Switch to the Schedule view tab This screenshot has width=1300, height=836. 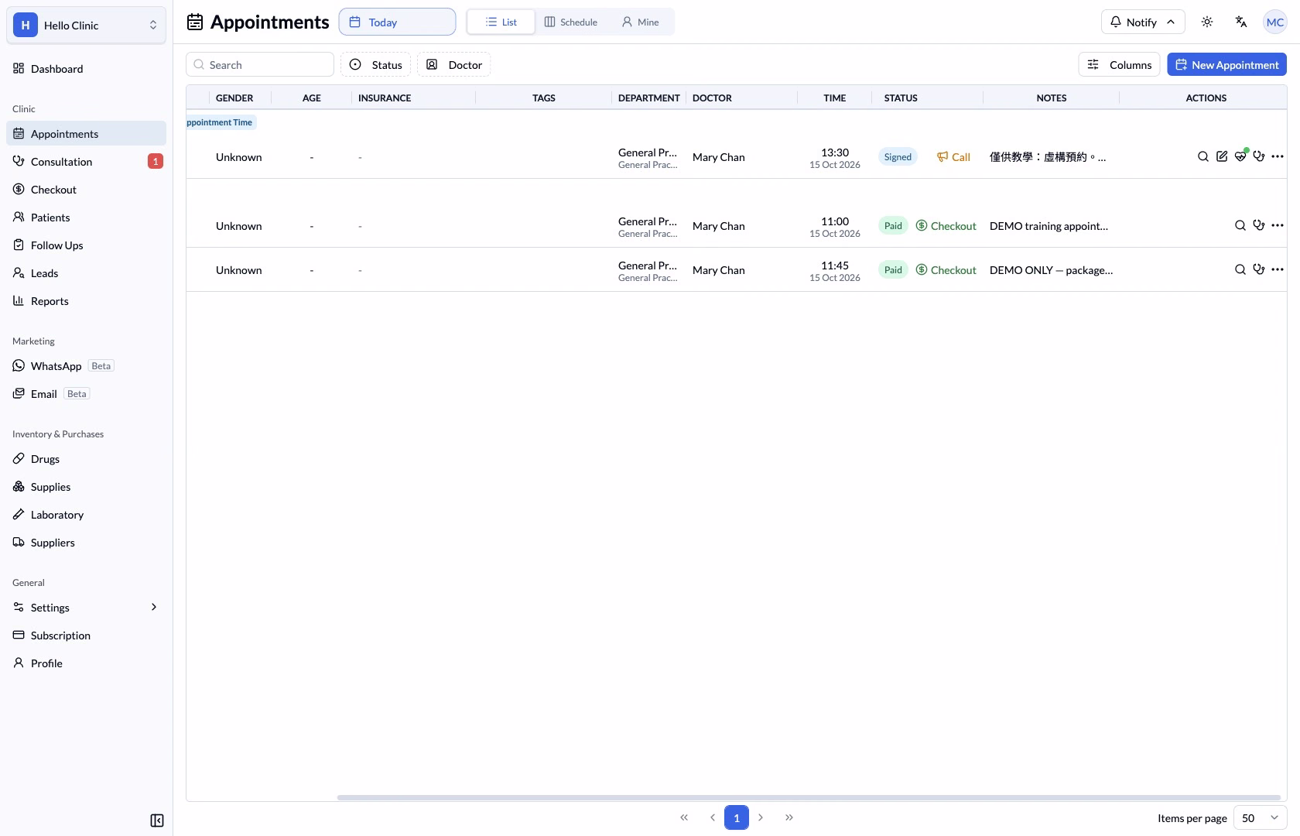571,22
